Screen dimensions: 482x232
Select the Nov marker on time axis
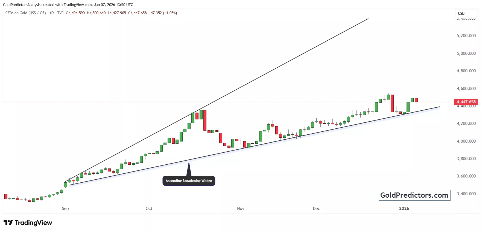241,209
